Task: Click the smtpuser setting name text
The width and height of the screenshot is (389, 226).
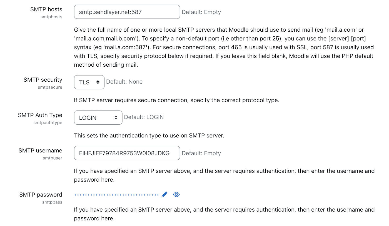Action: pos(53,158)
